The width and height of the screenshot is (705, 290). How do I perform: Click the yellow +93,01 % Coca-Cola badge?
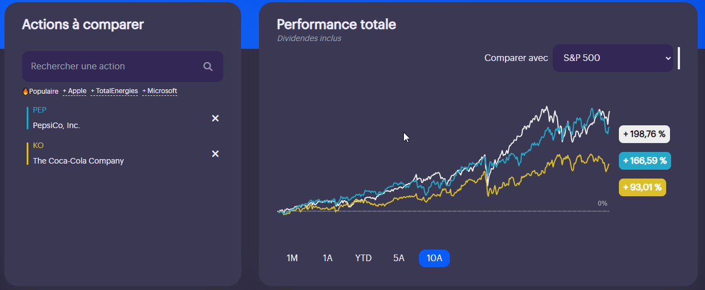[642, 187]
